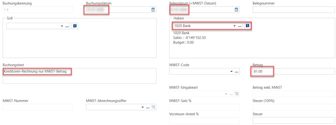336x125 pixels.
Task: Click the '1020 Bank' detail line under Haben
Action: 181,33
